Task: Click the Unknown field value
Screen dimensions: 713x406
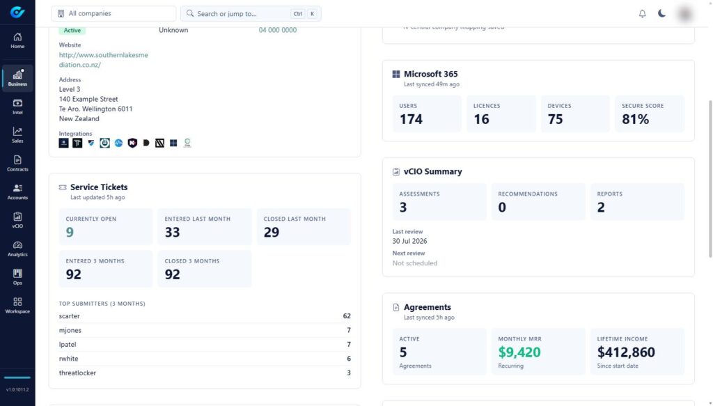Action: tap(173, 30)
